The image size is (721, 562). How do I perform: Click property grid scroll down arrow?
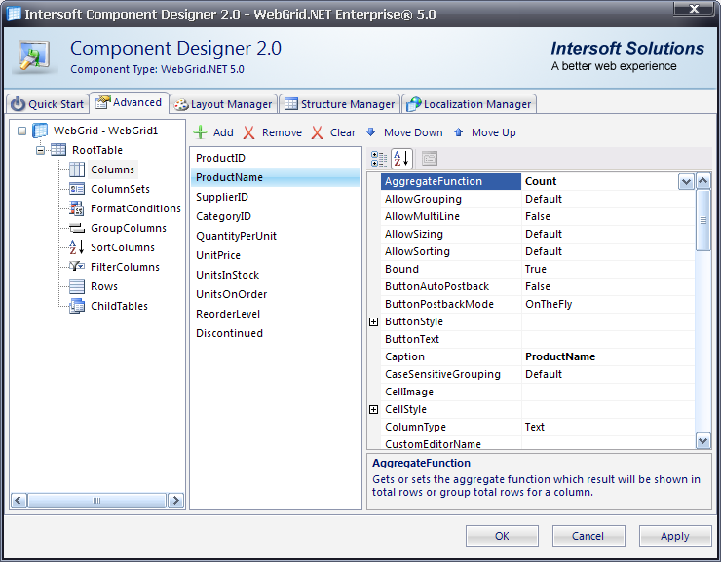(x=703, y=441)
